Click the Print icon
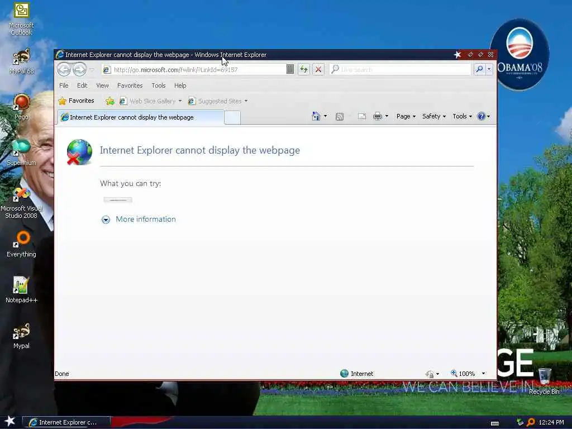Screen dimensions: 572x429 378,117
